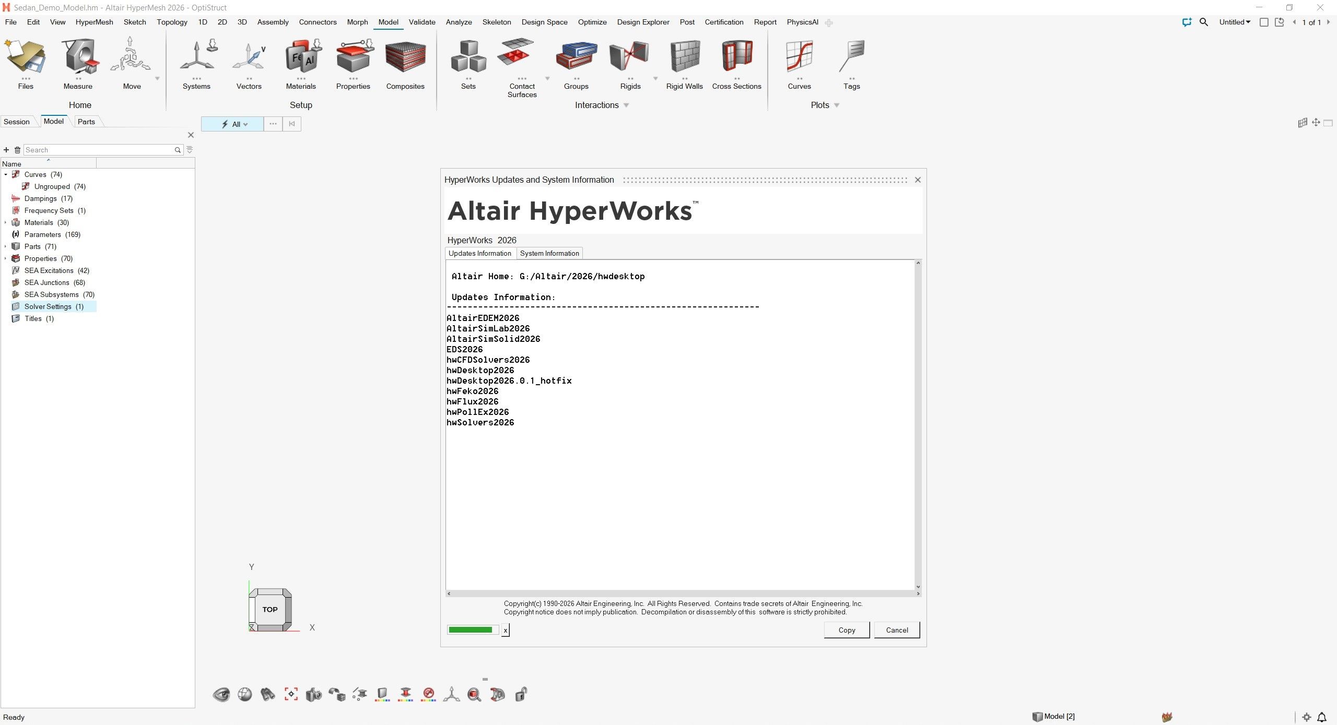Open the Materials tool in Setup
The image size is (1337, 725).
pyautogui.click(x=301, y=57)
